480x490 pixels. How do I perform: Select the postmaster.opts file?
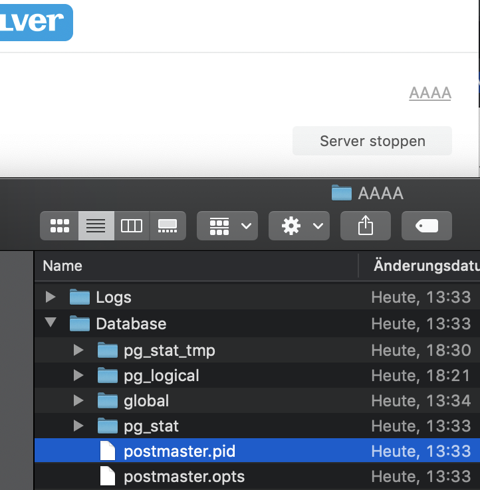point(183,476)
